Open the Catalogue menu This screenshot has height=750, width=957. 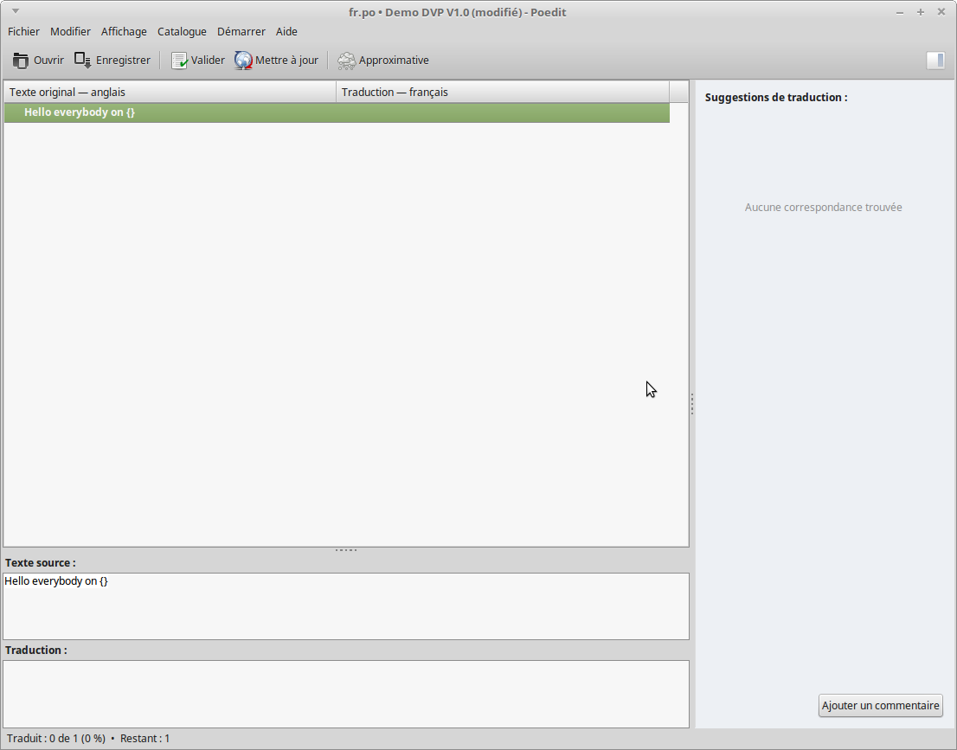pos(182,32)
